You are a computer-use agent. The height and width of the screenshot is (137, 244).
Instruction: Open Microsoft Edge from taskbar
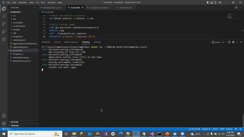(120, 134)
